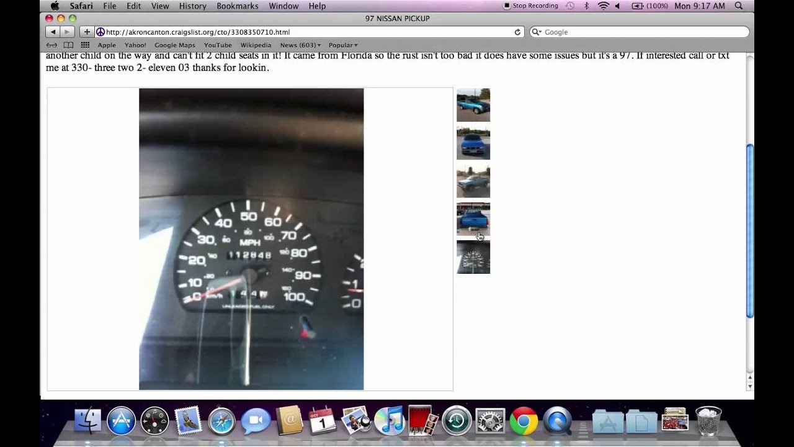Open Address Book from the Dock

pos(289,421)
